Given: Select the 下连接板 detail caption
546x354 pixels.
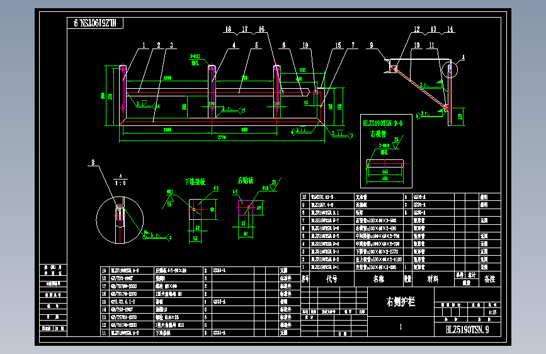Looking at the screenshot, I should [195, 181].
